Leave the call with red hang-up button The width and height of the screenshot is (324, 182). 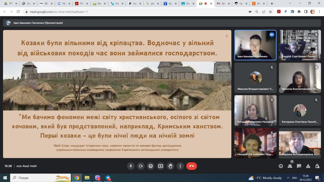192,166
